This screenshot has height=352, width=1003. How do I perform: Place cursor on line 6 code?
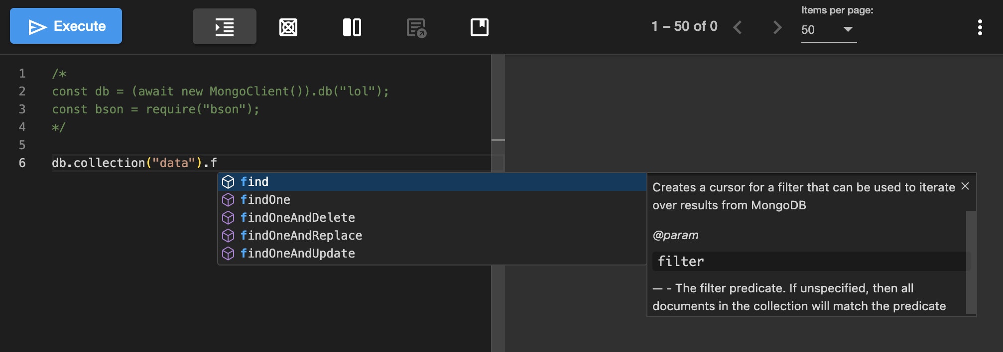[134, 163]
